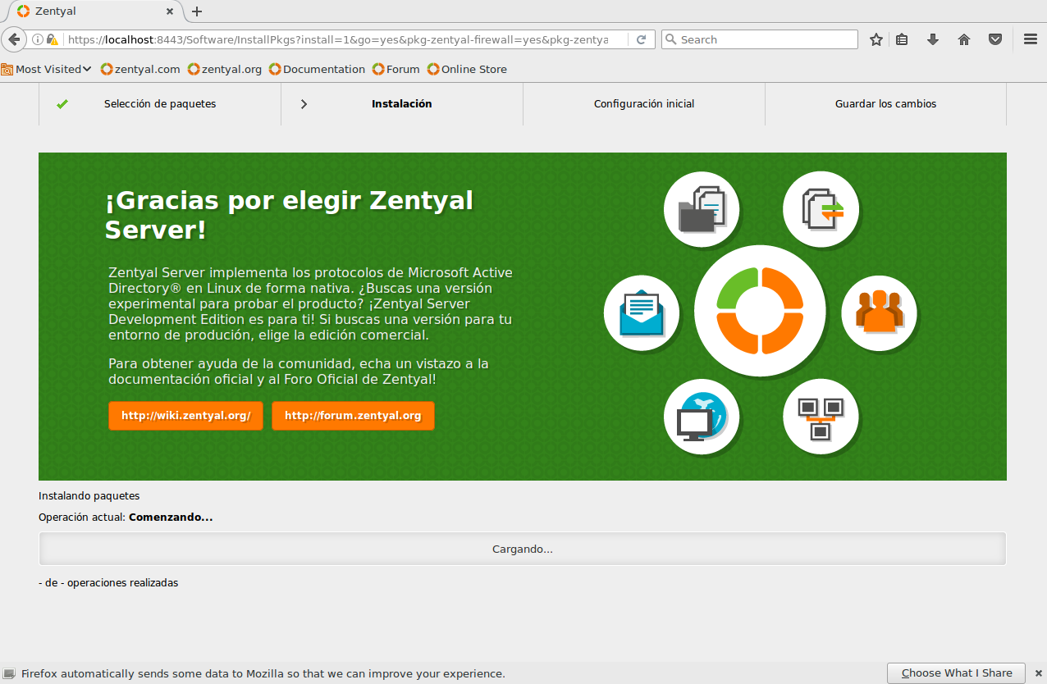Expand the Most Visited bookmarks dropdown
This screenshot has width=1047, height=684.
47,69
